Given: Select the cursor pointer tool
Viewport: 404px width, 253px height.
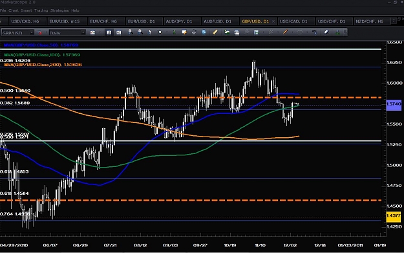Looking at the screenshot, I should pyautogui.click(x=150, y=32).
